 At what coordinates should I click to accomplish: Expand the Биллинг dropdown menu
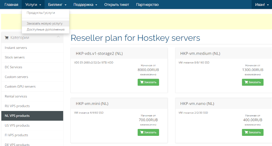coord(57,4)
